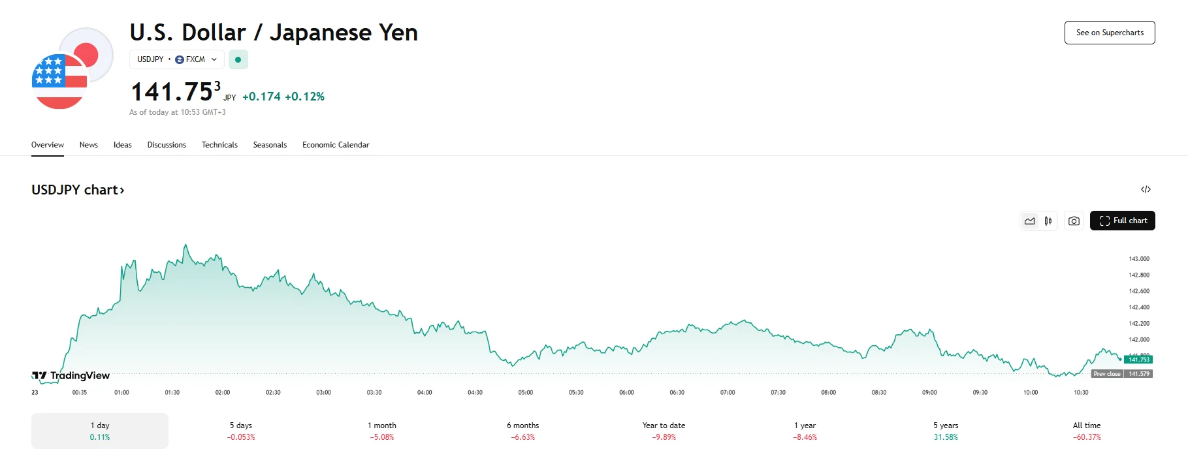Click the TradingView logo on chart
The image size is (1188, 464).
pyautogui.click(x=71, y=376)
